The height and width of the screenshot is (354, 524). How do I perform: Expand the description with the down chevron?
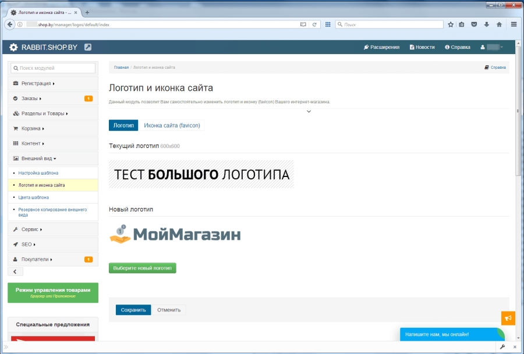[309, 111]
